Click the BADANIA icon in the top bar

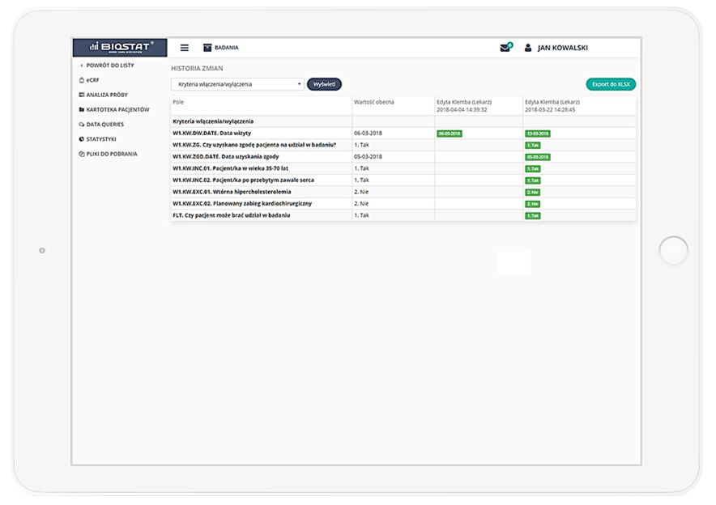pyautogui.click(x=207, y=47)
